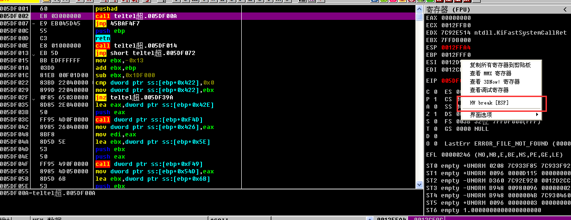Toggle the Z flag value
The image size is (571, 220).
434,114
